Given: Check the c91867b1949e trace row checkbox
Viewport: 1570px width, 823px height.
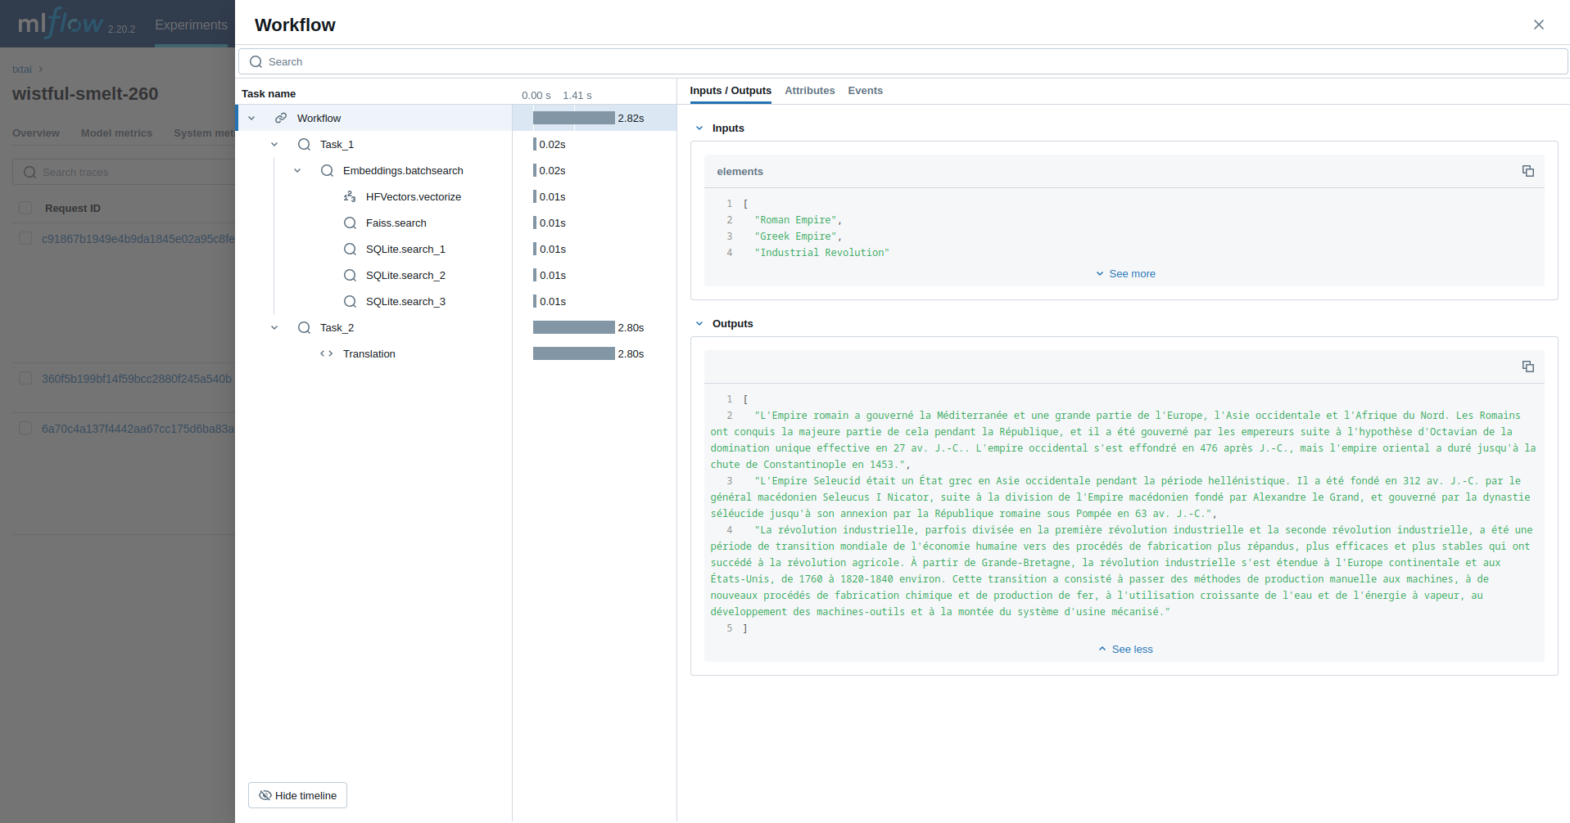Looking at the screenshot, I should pyautogui.click(x=25, y=238).
